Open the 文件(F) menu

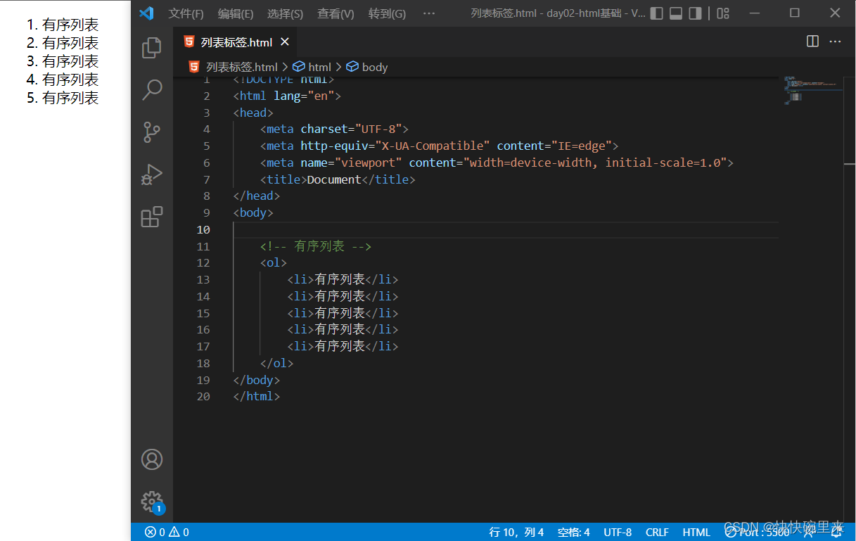[186, 13]
